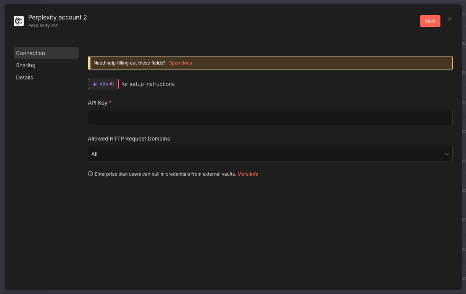Click the Perplexity logo icon

[x=19, y=21]
